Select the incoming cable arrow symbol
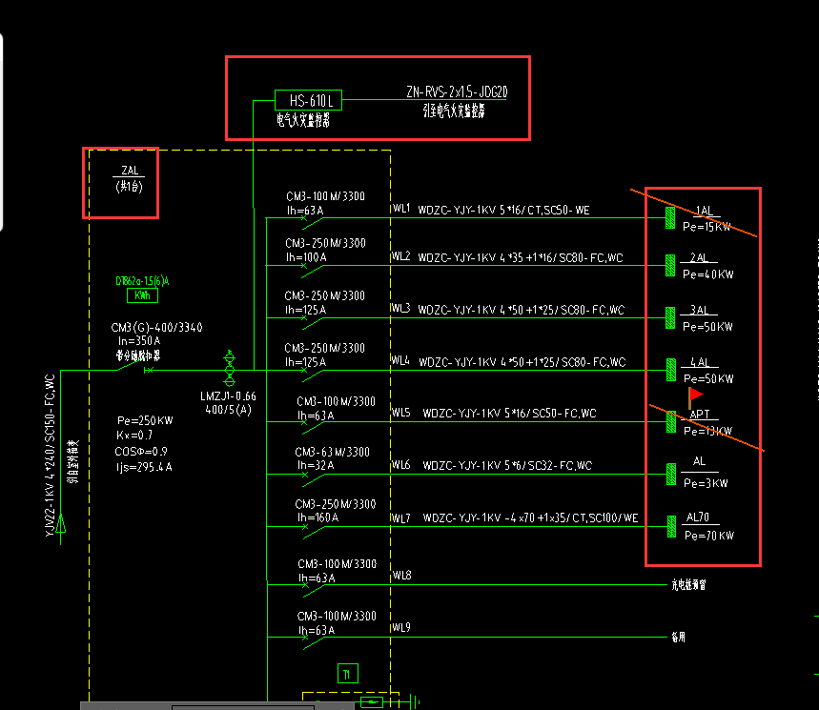Image resolution: width=819 pixels, height=710 pixels. click(61, 523)
